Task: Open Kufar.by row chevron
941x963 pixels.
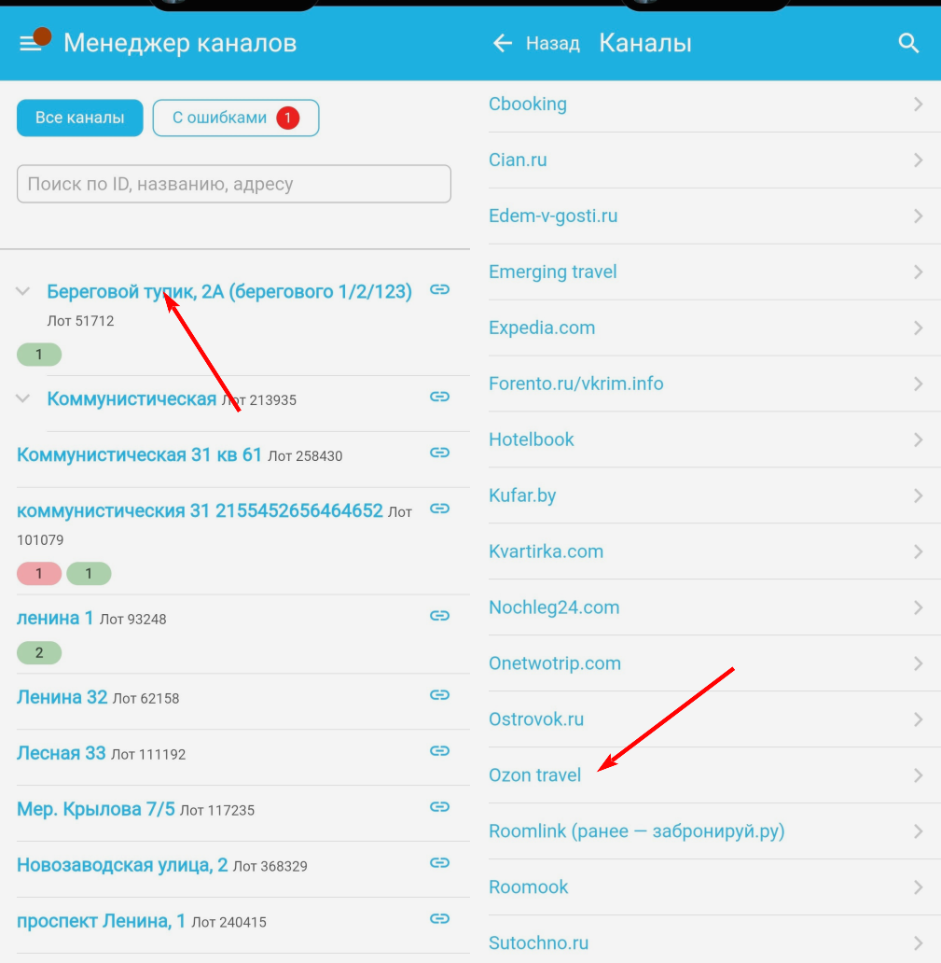Action: point(918,495)
